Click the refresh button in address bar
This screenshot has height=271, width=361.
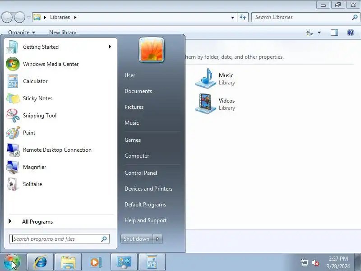pos(243,17)
